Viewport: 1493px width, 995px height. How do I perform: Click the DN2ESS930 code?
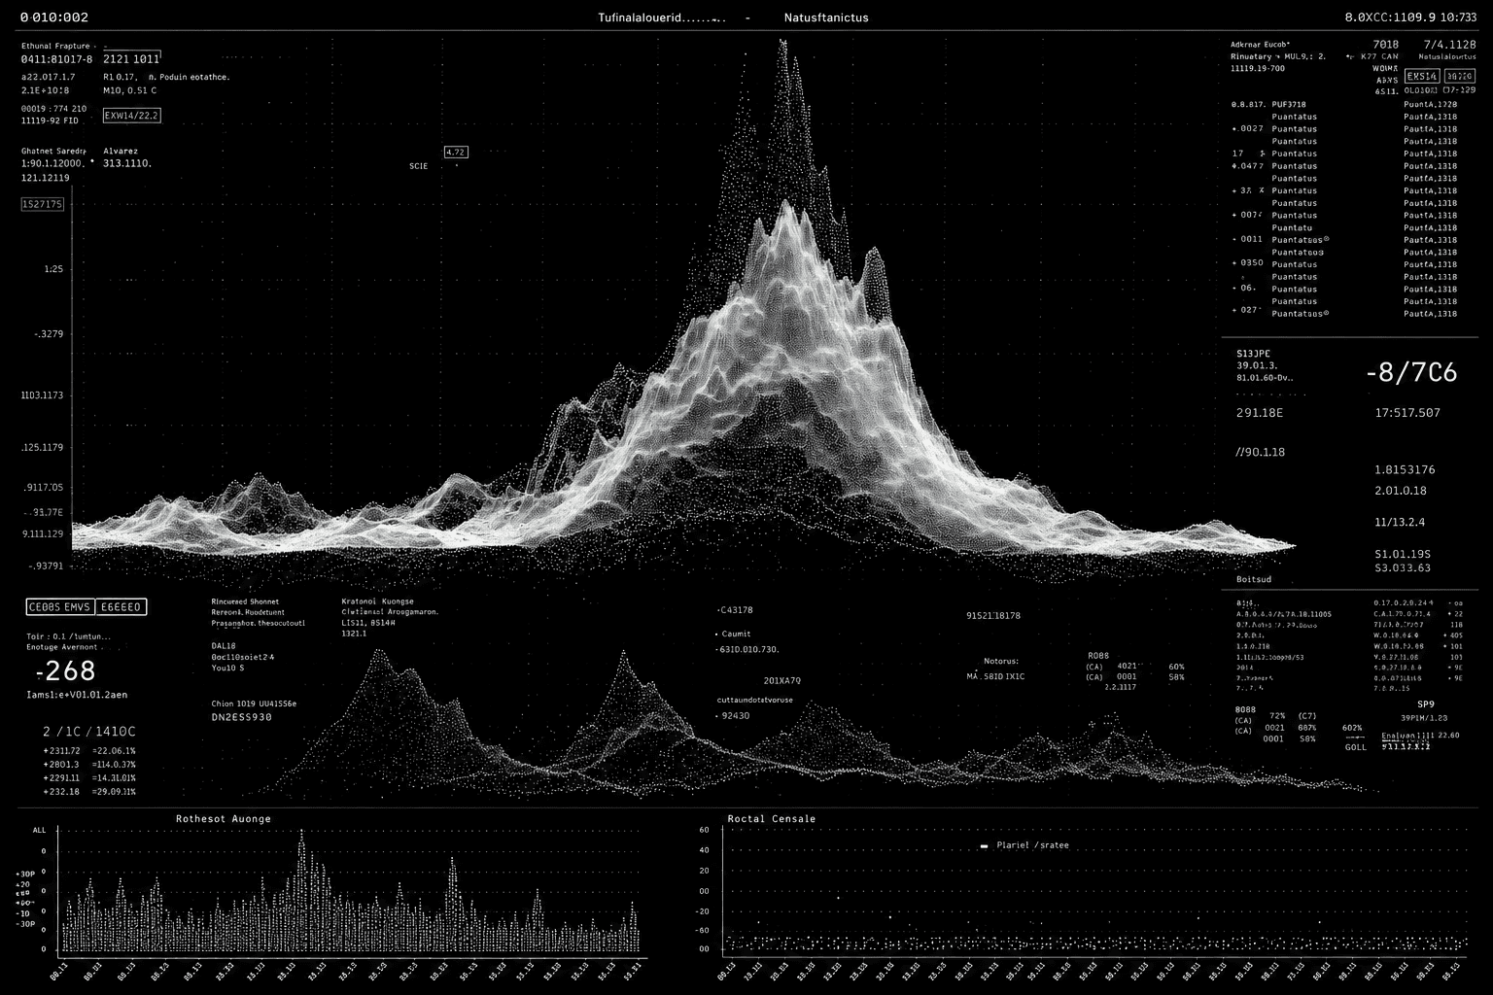click(x=242, y=717)
